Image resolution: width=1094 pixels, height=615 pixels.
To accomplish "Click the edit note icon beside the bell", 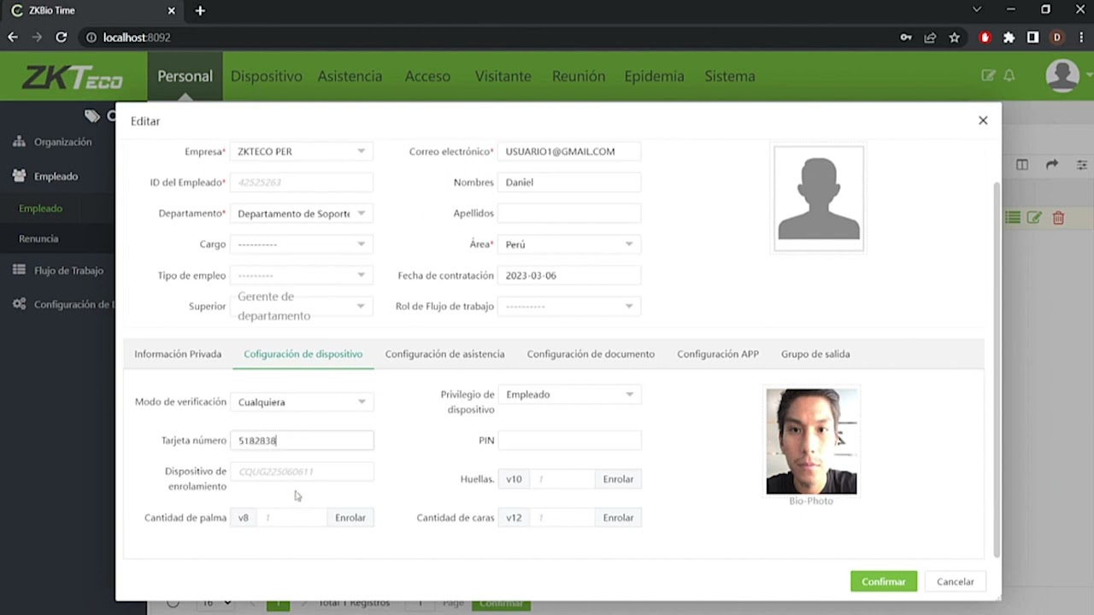I will [988, 76].
